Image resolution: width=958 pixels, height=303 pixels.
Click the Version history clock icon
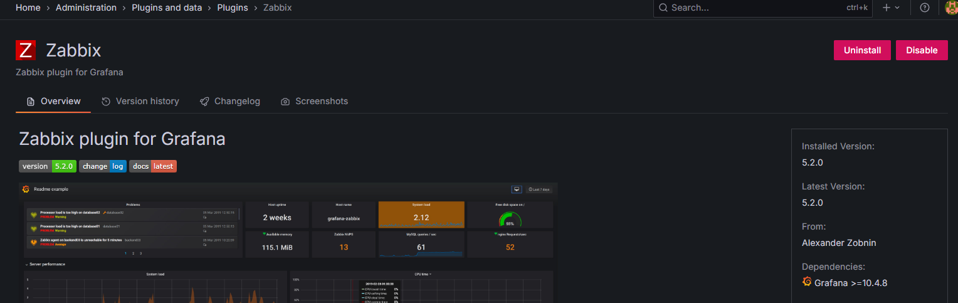(x=106, y=102)
